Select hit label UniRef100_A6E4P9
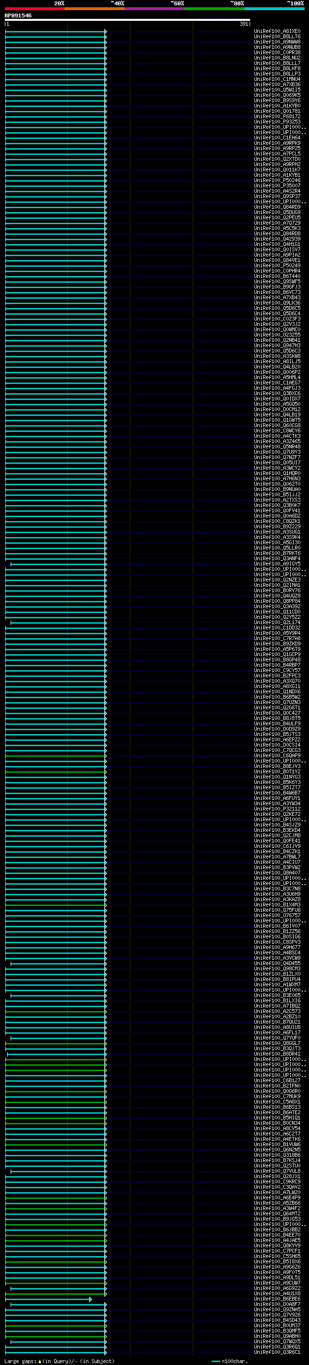 point(277,1197)
